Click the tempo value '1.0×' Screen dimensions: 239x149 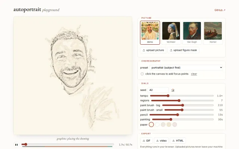pyautogui.click(x=220, y=96)
